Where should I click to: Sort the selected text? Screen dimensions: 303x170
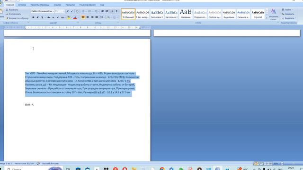[112, 11]
